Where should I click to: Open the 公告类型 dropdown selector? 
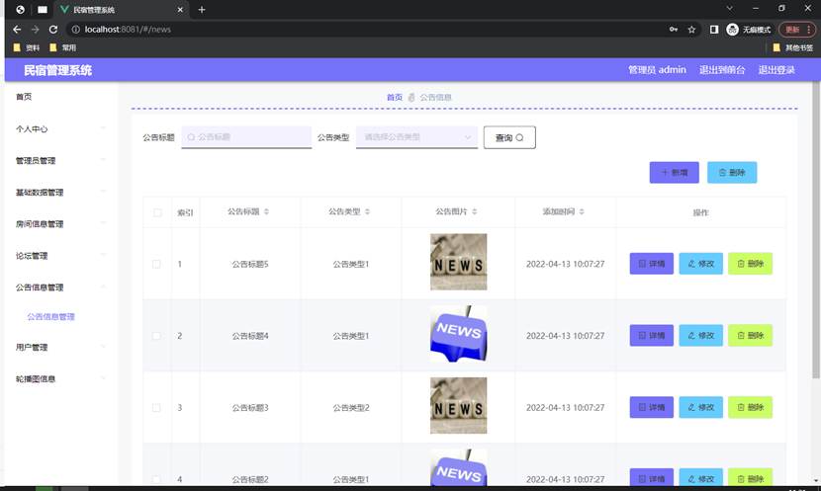[416, 137]
